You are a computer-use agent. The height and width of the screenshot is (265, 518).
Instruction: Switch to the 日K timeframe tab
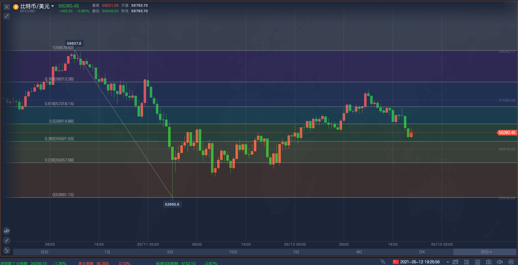[422, 252]
